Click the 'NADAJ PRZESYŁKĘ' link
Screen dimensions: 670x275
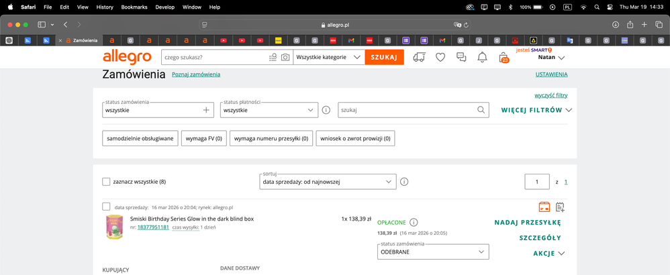pyautogui.click(x=527, y=223)
